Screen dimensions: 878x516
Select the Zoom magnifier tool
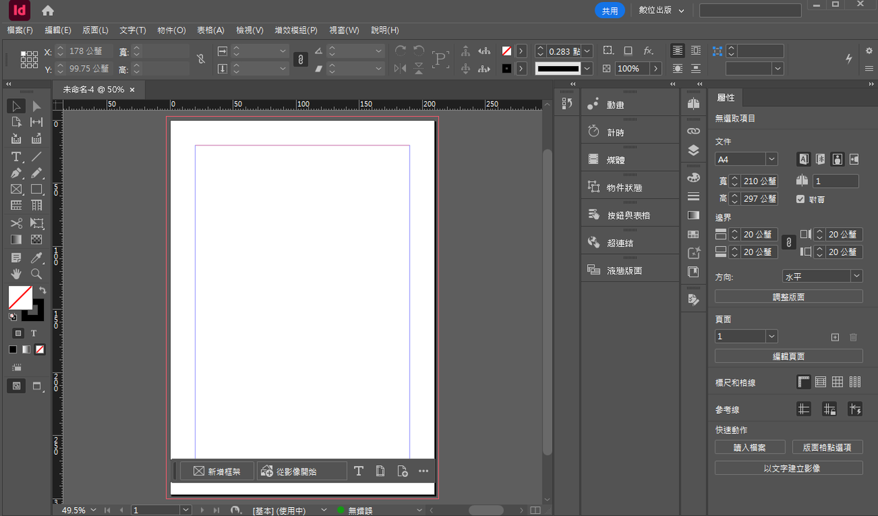point(36,274)
